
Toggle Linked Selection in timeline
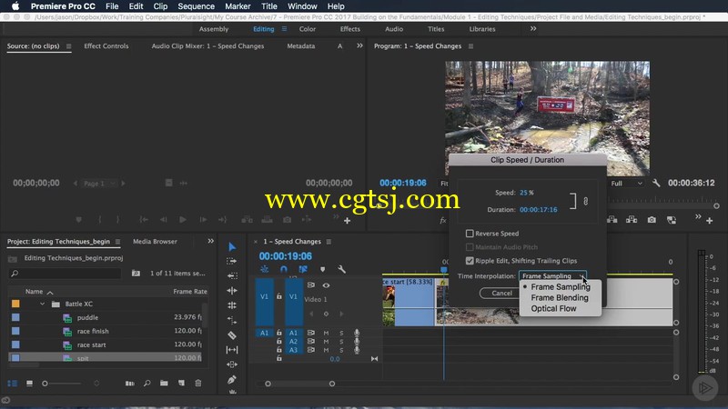tap(303, 269)
